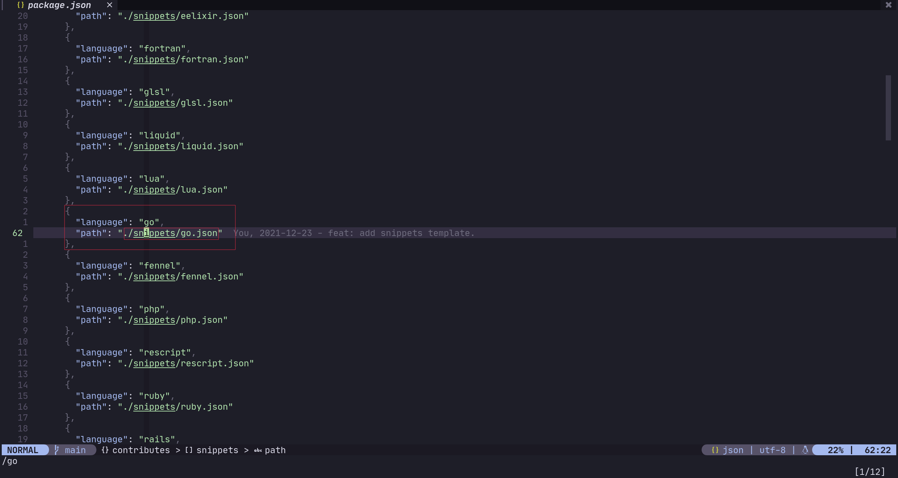898x478 pixels.
Task: Select snippets breadcrumb segment
Action: coord(217,450)
